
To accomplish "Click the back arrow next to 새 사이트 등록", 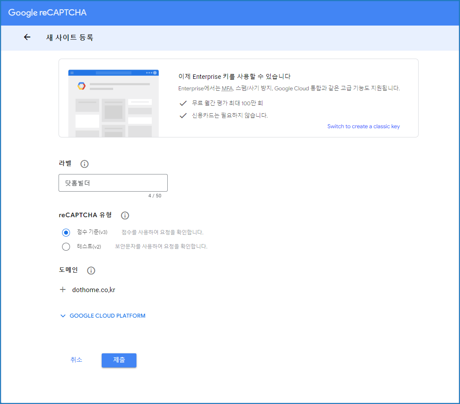I will [x=27, y=37].
